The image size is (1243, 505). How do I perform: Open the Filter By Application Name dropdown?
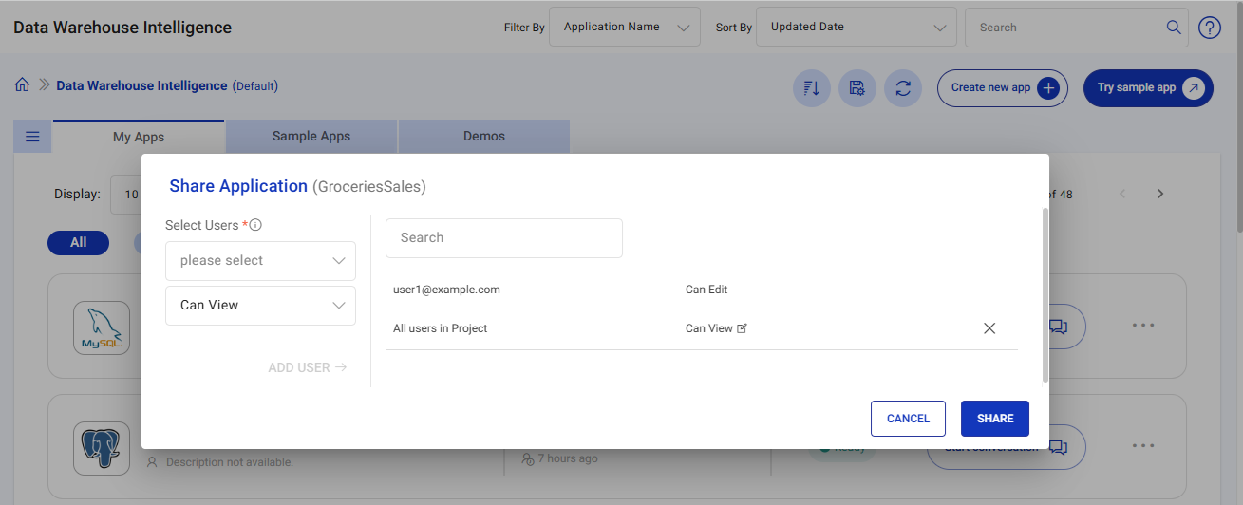[624, 28]
